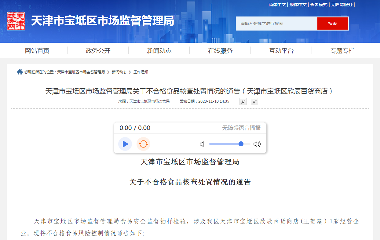Open 无障碍服务 accessibility service
This screenshot has width=380, height=240.
342,5
